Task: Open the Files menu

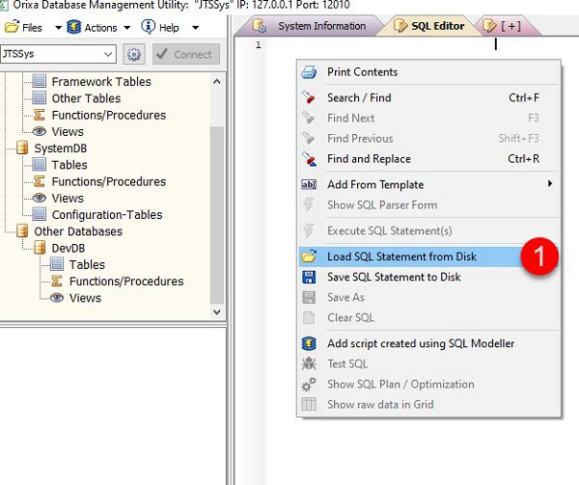Action: point(33,28)
